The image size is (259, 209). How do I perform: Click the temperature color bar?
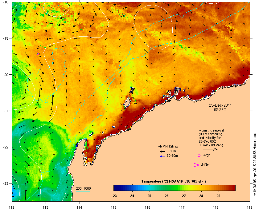(x=175, y=188)
